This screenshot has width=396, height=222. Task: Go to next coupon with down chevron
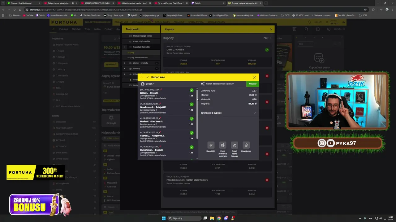click(147, 77)
